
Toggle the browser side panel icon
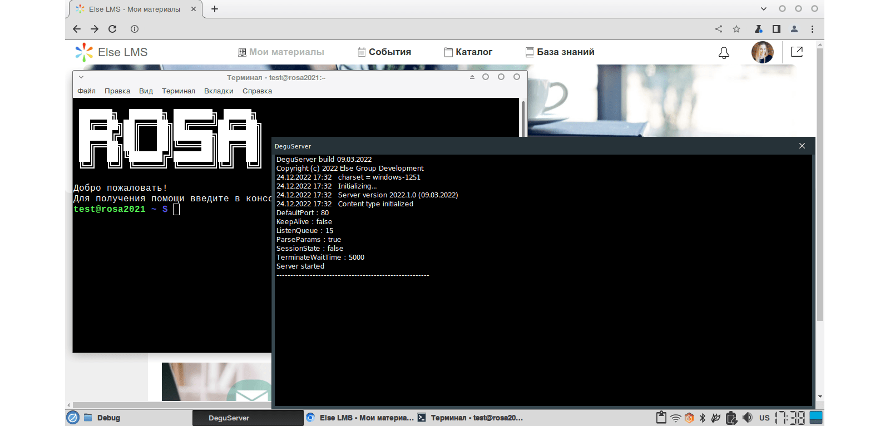[x=777, y=29]
